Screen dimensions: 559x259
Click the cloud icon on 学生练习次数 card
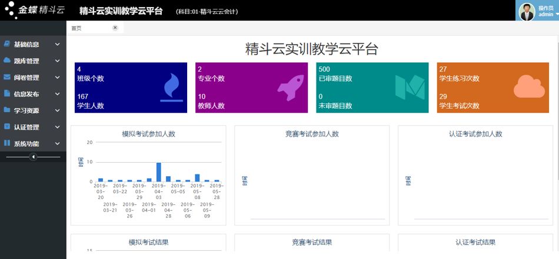(x=529, y=86)
